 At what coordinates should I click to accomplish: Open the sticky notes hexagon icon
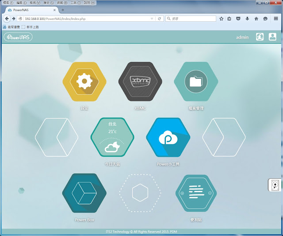[196, 193]
